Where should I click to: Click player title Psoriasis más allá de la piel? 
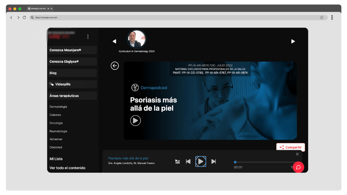click(128, 158)
